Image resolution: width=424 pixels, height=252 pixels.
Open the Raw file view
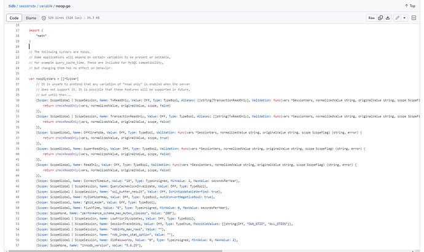point(372,18)
